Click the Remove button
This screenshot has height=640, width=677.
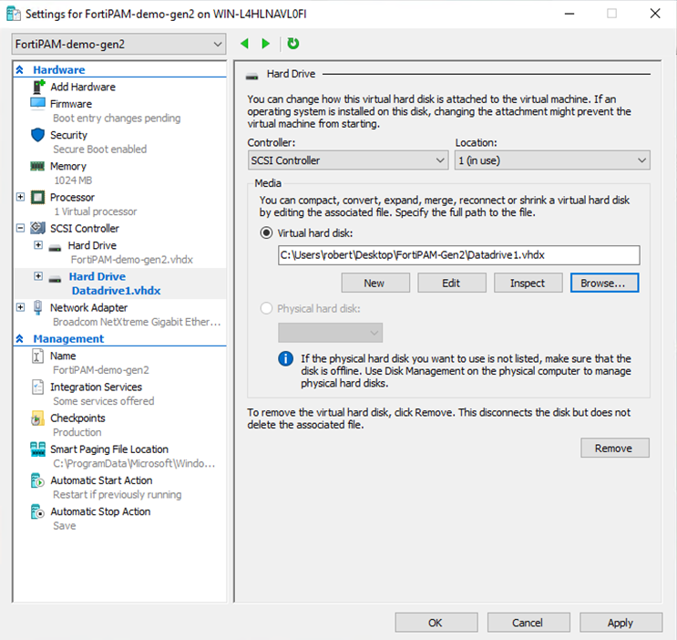615,449
